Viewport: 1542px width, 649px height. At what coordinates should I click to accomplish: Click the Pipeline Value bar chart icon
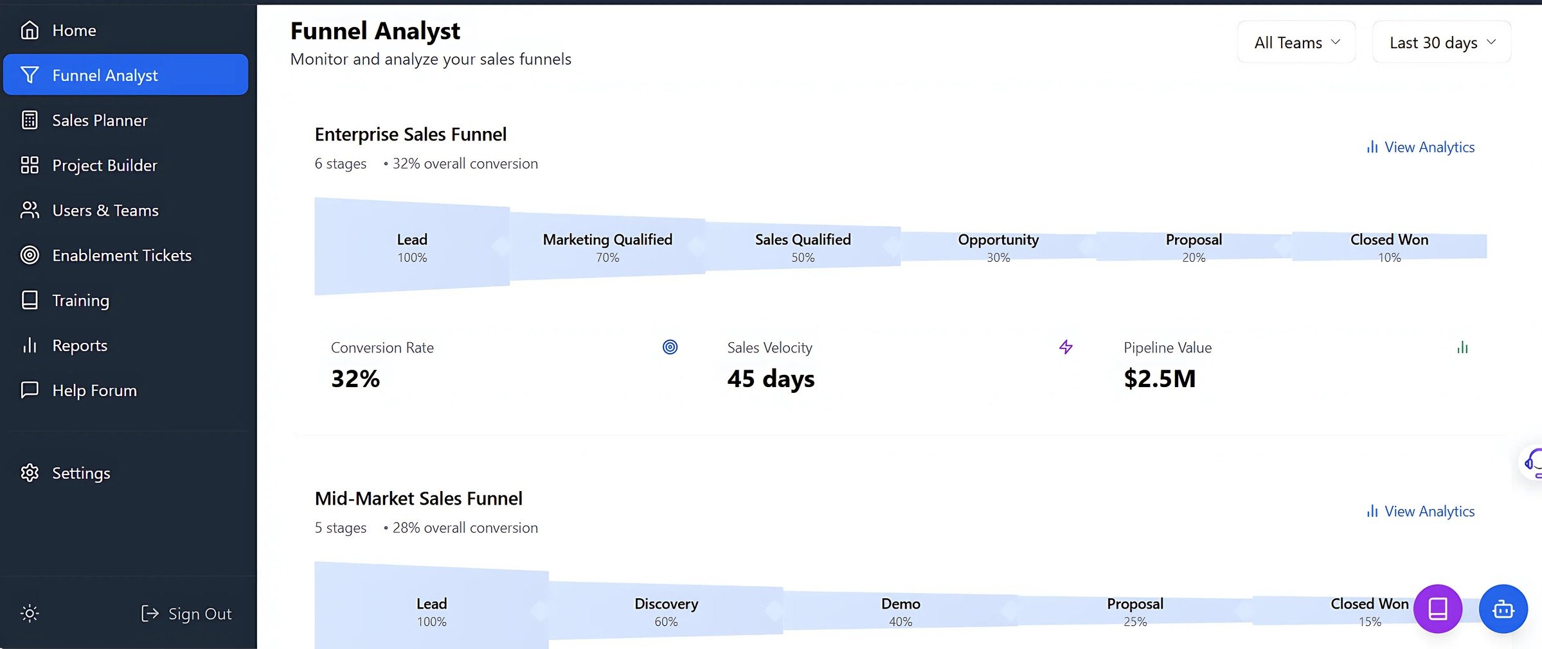1462,347
